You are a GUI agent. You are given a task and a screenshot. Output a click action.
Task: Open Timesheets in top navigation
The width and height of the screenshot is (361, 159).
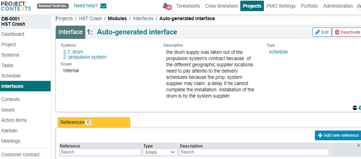pos(188,6)
